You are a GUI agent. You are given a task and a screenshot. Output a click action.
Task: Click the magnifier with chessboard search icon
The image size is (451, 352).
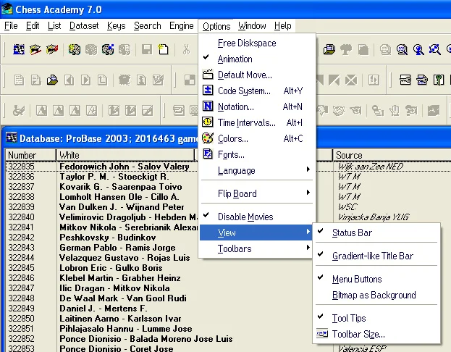click(435, 49)
